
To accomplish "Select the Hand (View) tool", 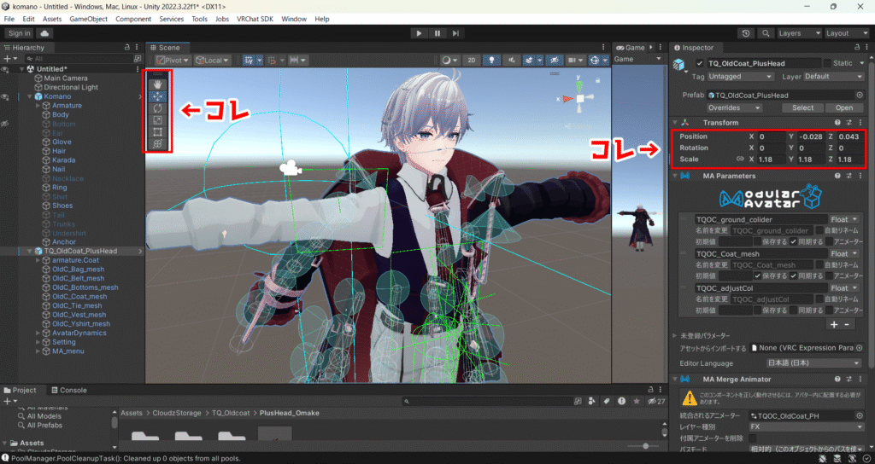I will 158,84.
